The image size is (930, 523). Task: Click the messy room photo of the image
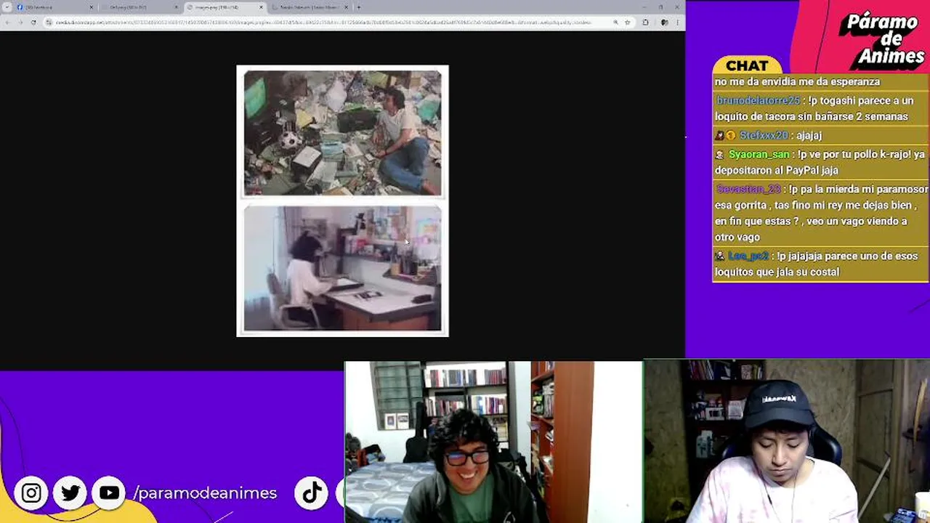[342, 133]
